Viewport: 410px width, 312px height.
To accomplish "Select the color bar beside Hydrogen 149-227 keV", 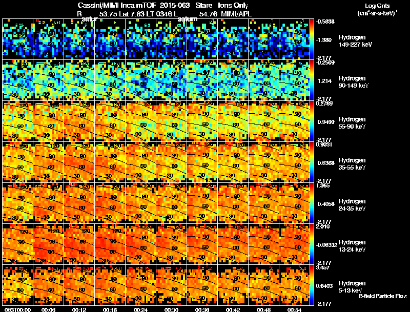I will click(x=312, y=39).
